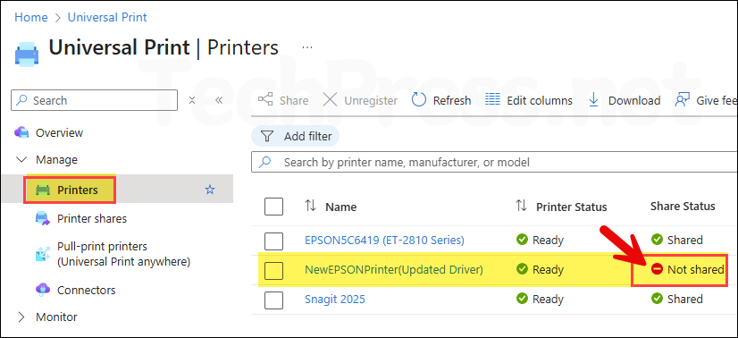Click the green Printers icon in sidebar
This screenshot has width=738, height=338.
(43, 190)
